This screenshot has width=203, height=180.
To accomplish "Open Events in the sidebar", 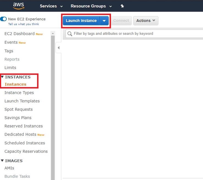I will (11, 42).
